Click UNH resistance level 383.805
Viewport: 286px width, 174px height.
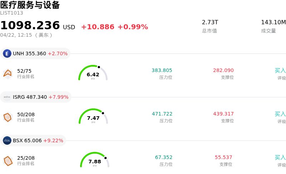tap(162, 71)
